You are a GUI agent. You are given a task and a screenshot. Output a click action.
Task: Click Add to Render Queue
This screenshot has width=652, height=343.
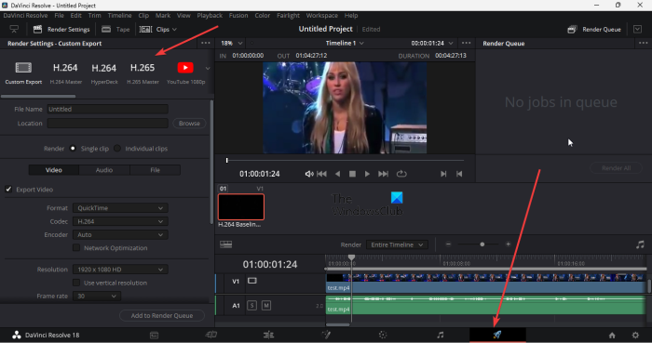pyautogui.click(x=162, y=316)
